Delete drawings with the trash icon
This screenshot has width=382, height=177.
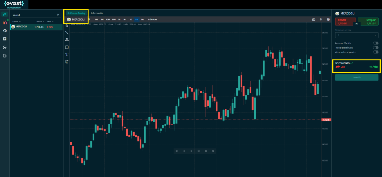(x=67, y=62)
